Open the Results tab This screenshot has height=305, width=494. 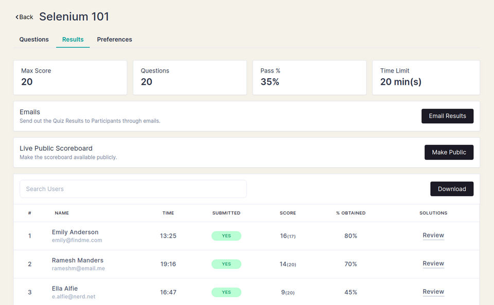pos(73,40)
